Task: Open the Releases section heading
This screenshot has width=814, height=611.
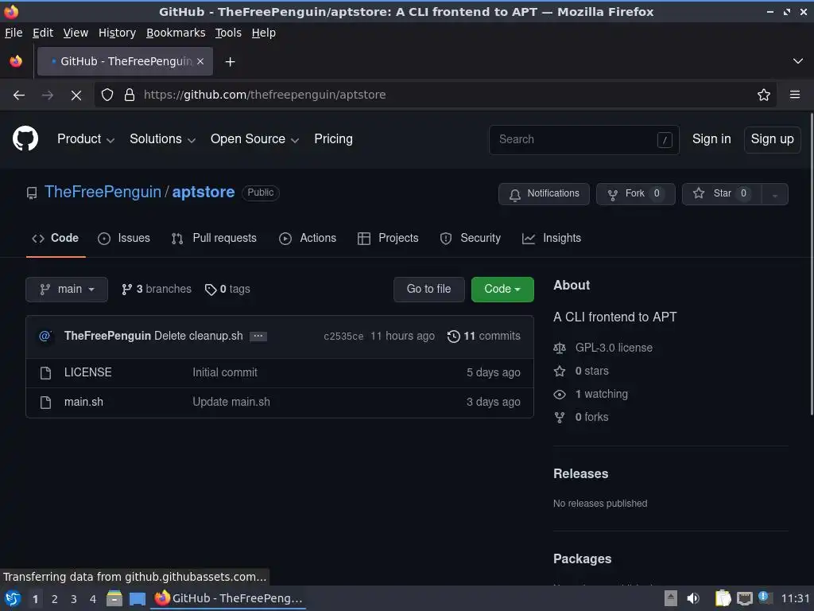Action: 580,474
